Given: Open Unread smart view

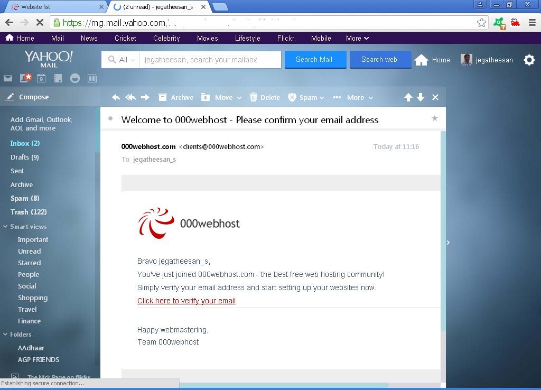Looking at the screenshot, I should 30,251.
